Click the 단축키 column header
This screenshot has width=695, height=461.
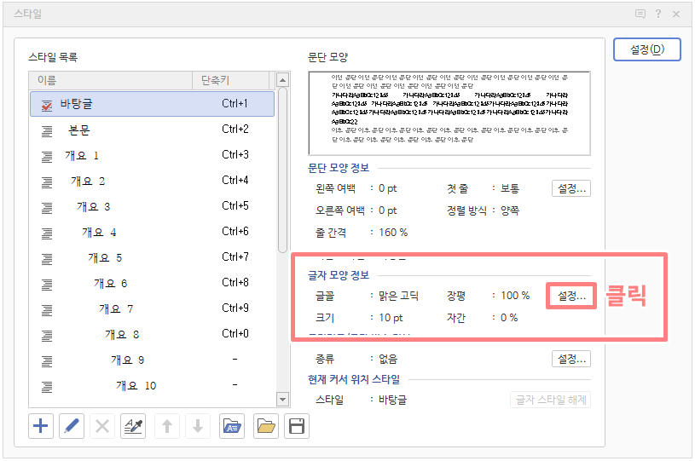click(231, 81)
